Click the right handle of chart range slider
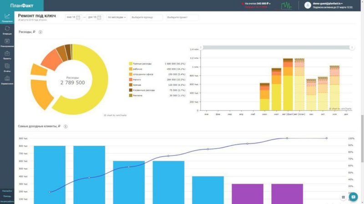364x204 pixels. 352,47
